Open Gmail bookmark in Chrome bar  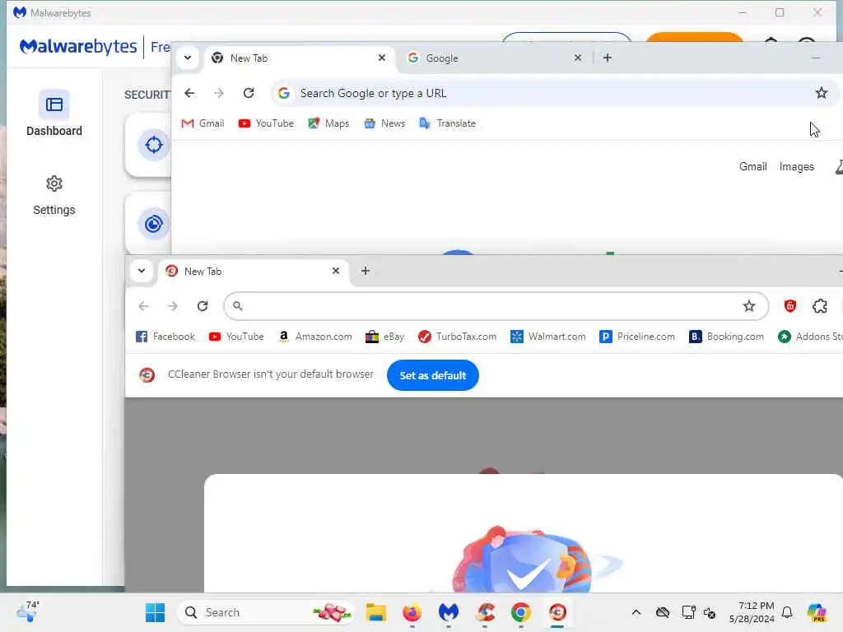point(203,123)
